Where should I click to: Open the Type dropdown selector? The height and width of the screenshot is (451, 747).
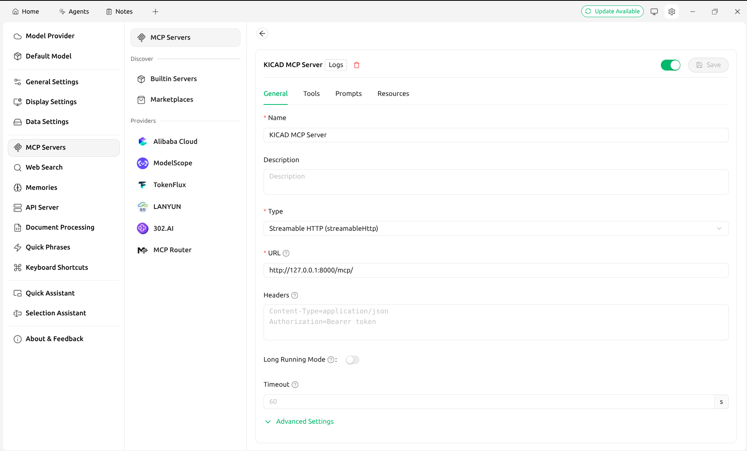tap(496, 228)
